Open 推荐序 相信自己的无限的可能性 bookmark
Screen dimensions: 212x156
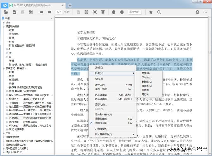26,87
